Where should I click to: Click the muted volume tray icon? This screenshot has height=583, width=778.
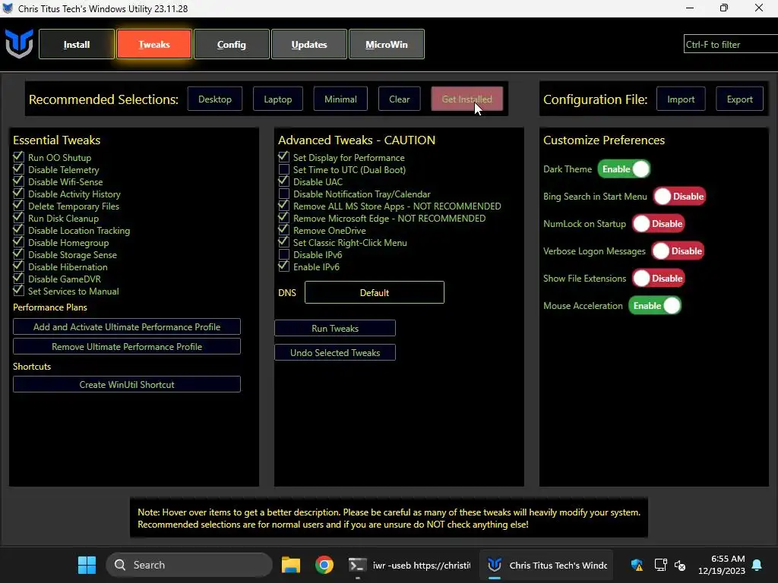[680, 565]
